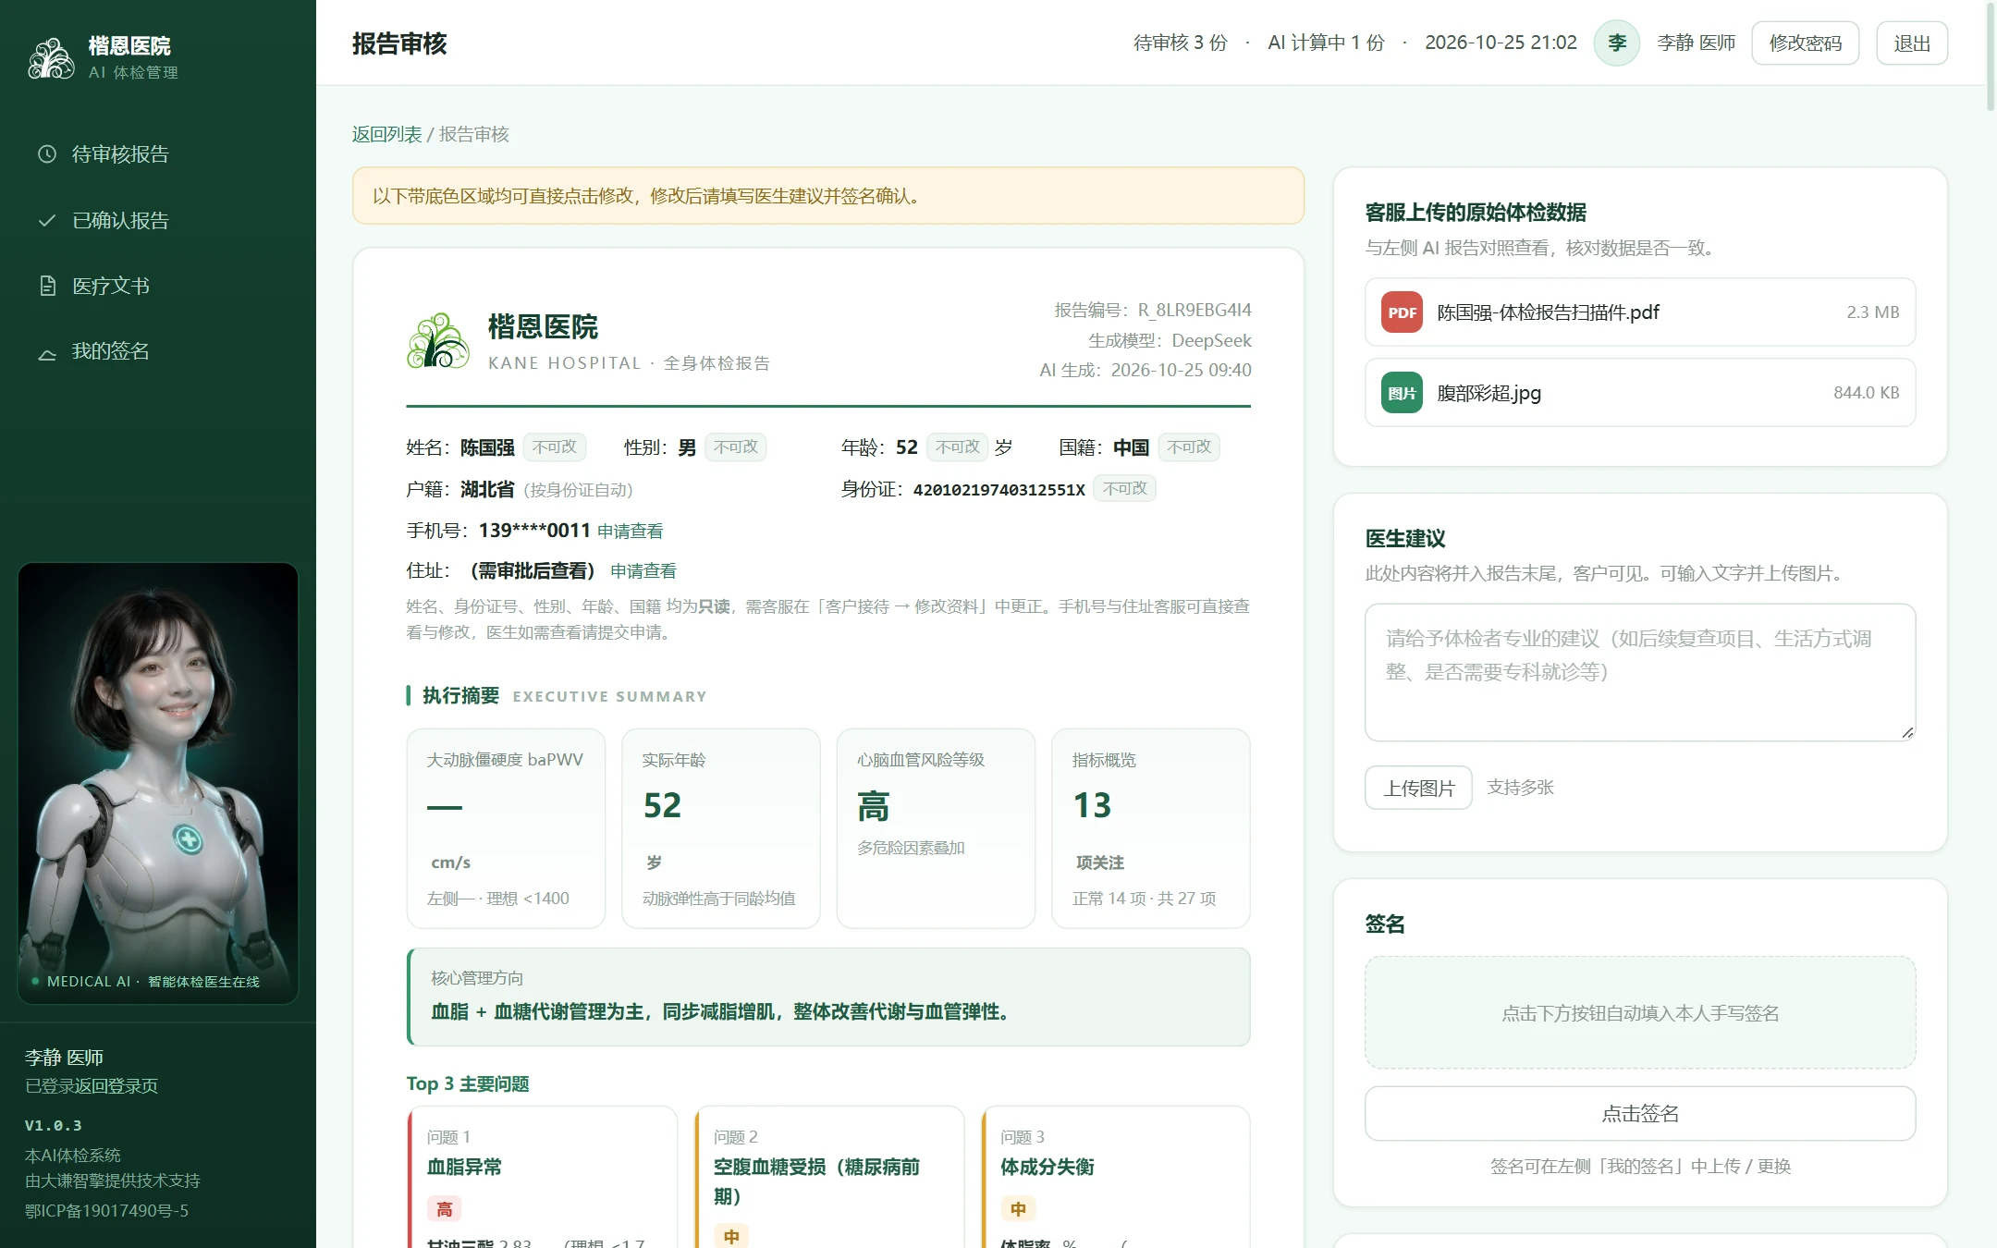Click the signature icon beside 我的签名
1997x1248 pixels.
pyautogui.click(x=47, y=352)
